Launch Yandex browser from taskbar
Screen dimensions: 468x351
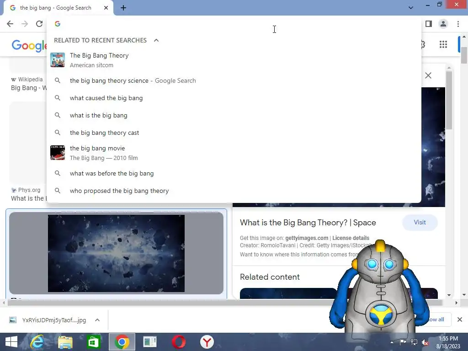pyautogui.click(x=207, y=342)
